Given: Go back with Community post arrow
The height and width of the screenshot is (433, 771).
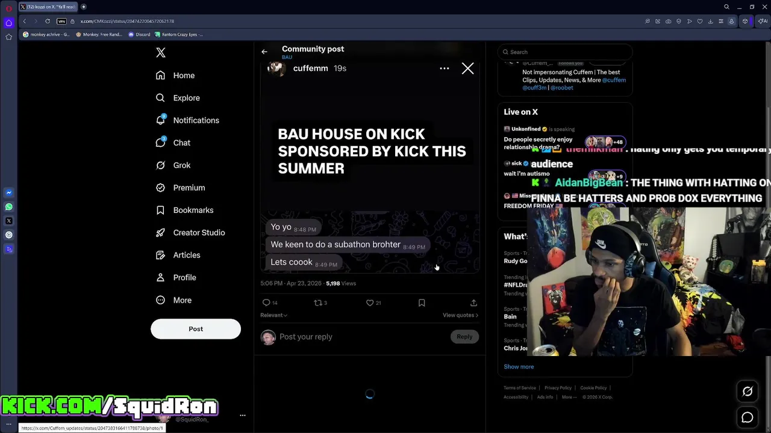Looking at the screenshot, I should click(x=264, y=52).
